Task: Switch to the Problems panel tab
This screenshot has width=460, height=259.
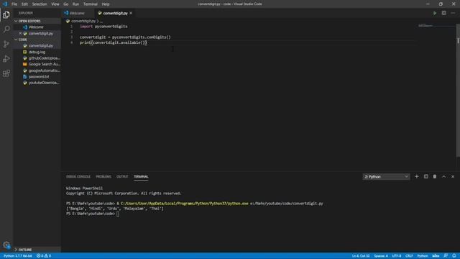Action: (103, 176)
